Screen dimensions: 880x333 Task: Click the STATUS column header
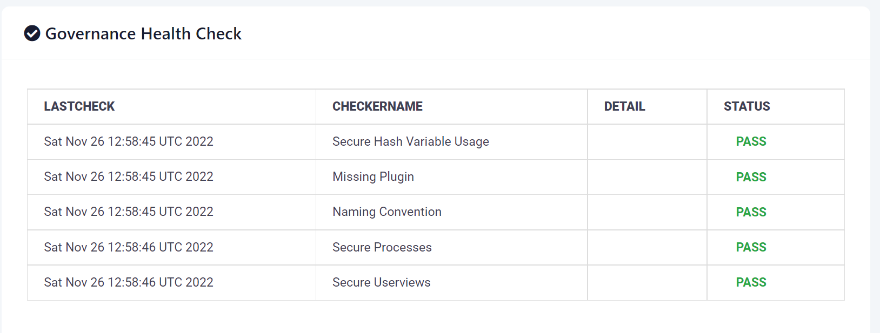pyautogui.click(x=746, y=106)
